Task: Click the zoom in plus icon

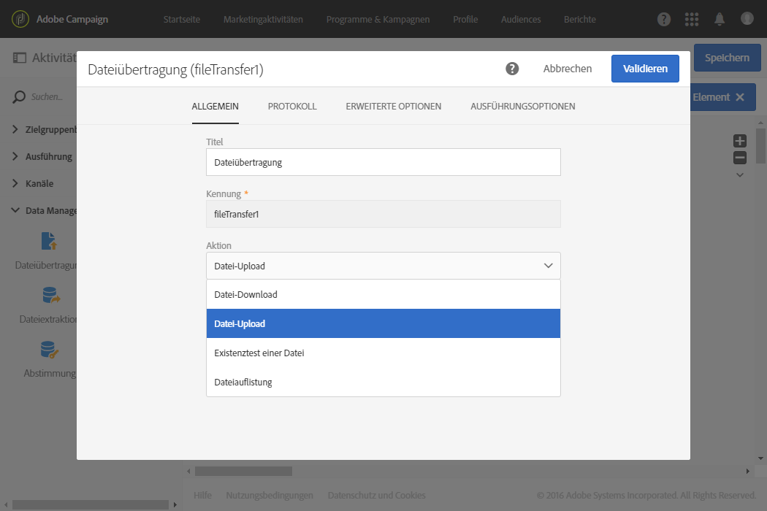Action: click(x=740, y=141)
